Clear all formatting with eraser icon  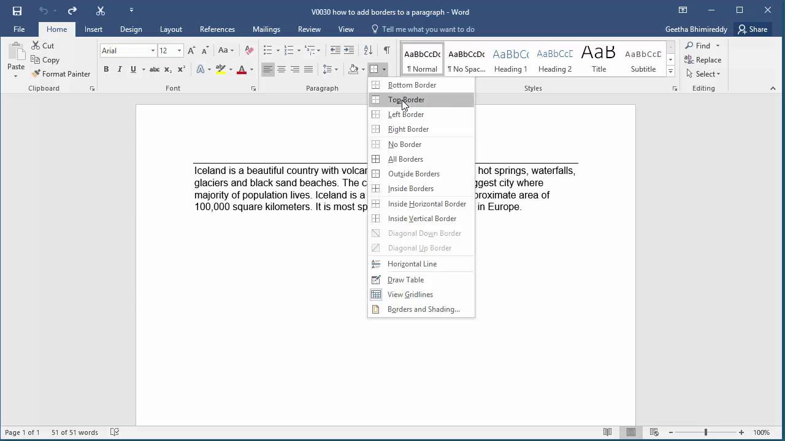click(x=249, y=51)
